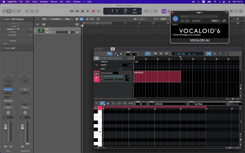Toggle loop button in VOCALOID editor

142,54
